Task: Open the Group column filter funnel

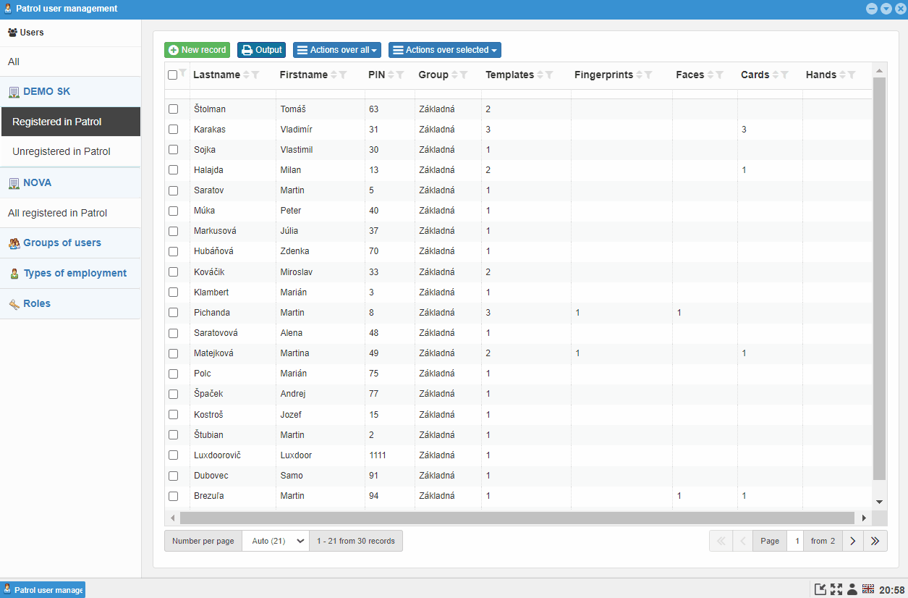Action: [464, 75]
